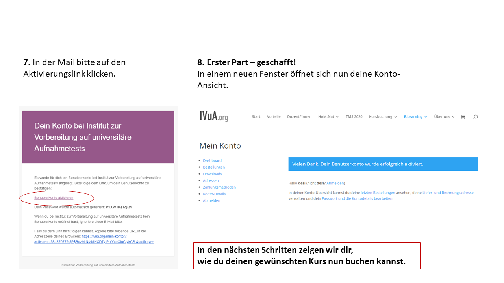Open Adressen in account sidebar
Screen dimensions: 504x283
tap(211, 180)
